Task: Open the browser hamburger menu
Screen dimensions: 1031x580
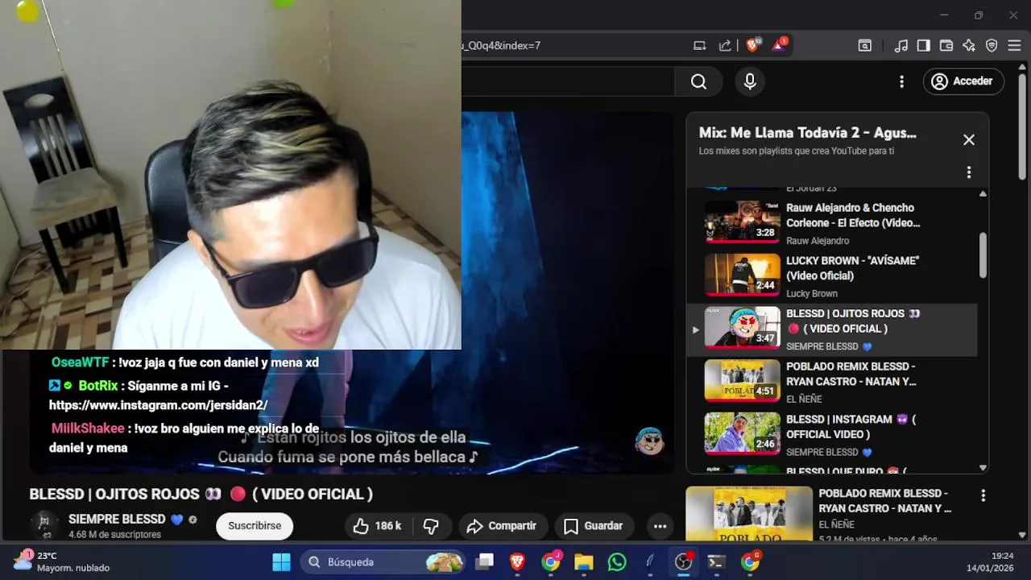Action: 1014,46
